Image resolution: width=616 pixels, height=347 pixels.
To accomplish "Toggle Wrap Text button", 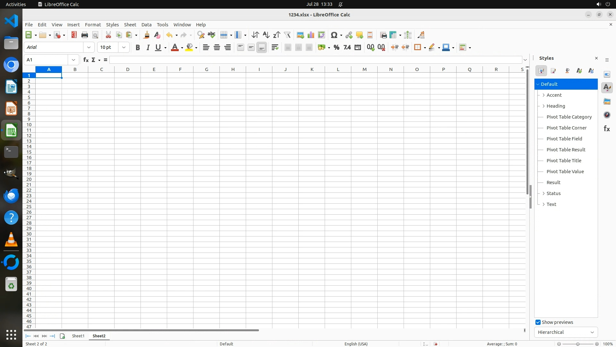I will [275, 48].
